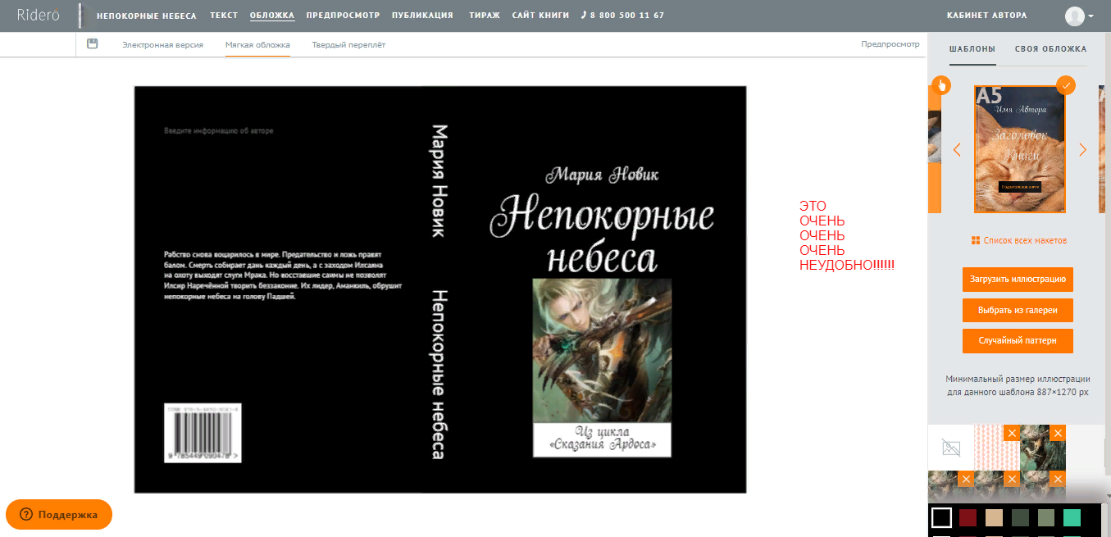Image resolution: width=1111 pixels, height=537 pixels.
Task: Click the save floppy disk icon
Action: point(92,44)
